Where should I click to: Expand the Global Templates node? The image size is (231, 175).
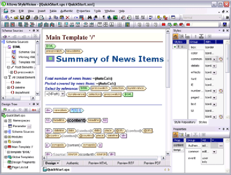click(6, 157)
